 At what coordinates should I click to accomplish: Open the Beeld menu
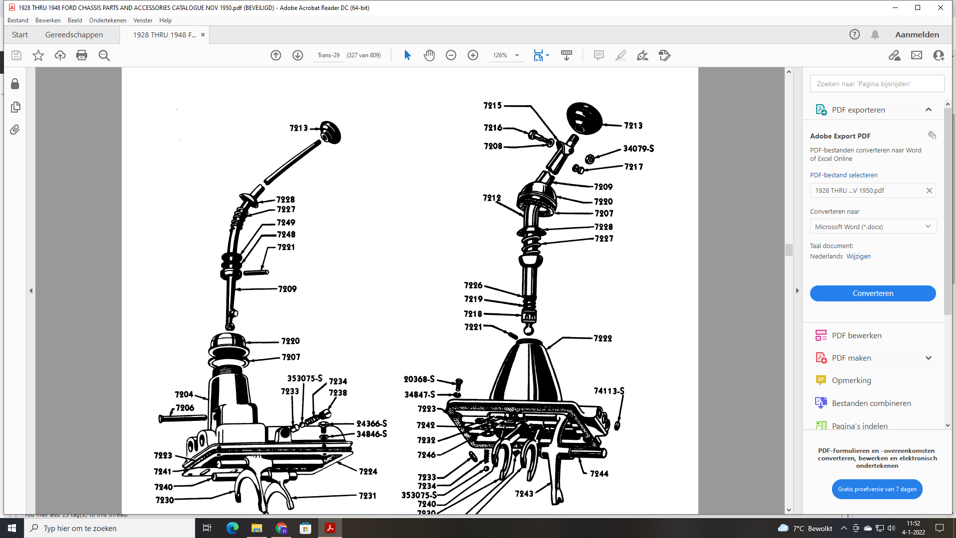click(x=75, y=20)
